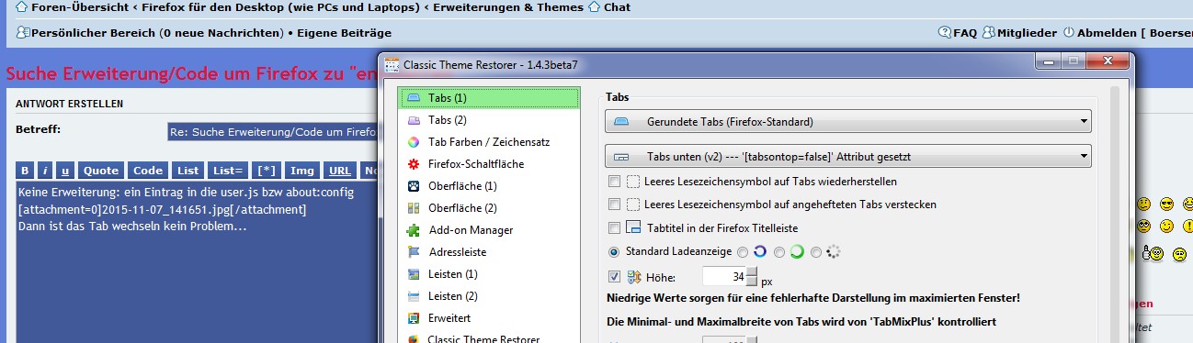Click the Code BBCode button
Image resolution: width=1193 pixels, height=343 pixels.
pyautogui.click(x=148, y=171)
